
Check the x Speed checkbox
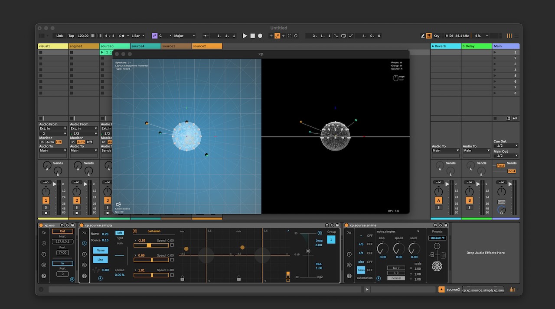click(x=172, y=245)
